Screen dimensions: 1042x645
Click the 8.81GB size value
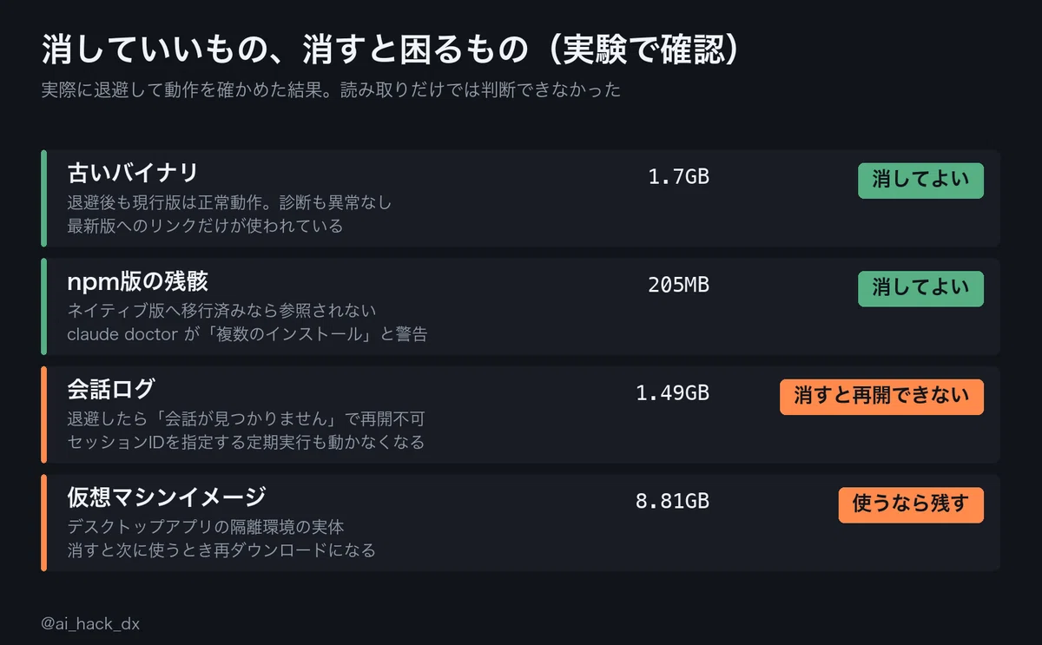(x=672, y=501)
